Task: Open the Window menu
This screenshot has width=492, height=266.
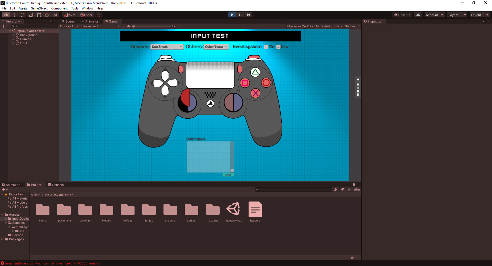Action: click(x=87, y=8)
